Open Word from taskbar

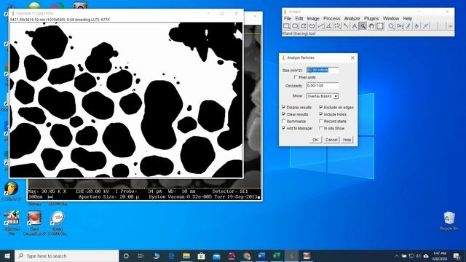261,255
